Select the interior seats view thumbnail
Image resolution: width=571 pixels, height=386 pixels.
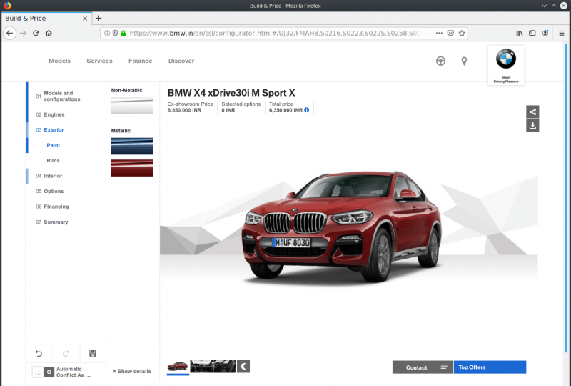(225, 366)
